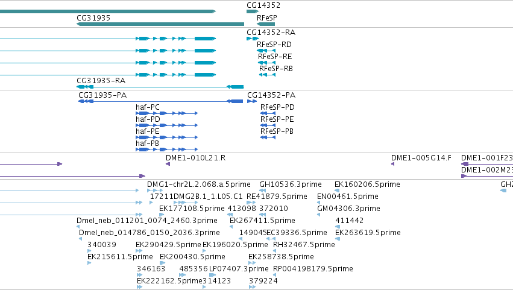Image resolution: width=513 pixels, height=290 pixels.
Task: Click the DME1-010L21.R arrowhead glyph
Action: [x=168, y=165]
